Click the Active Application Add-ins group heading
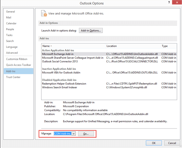182x148 pixels. [x=58, y=50]
